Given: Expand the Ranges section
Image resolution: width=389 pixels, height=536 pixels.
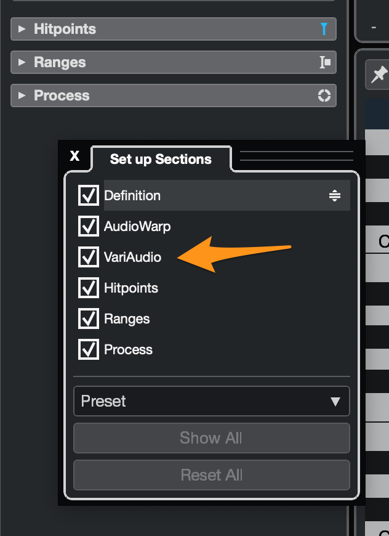Looking at the screenshot, I should pos(22,62).
